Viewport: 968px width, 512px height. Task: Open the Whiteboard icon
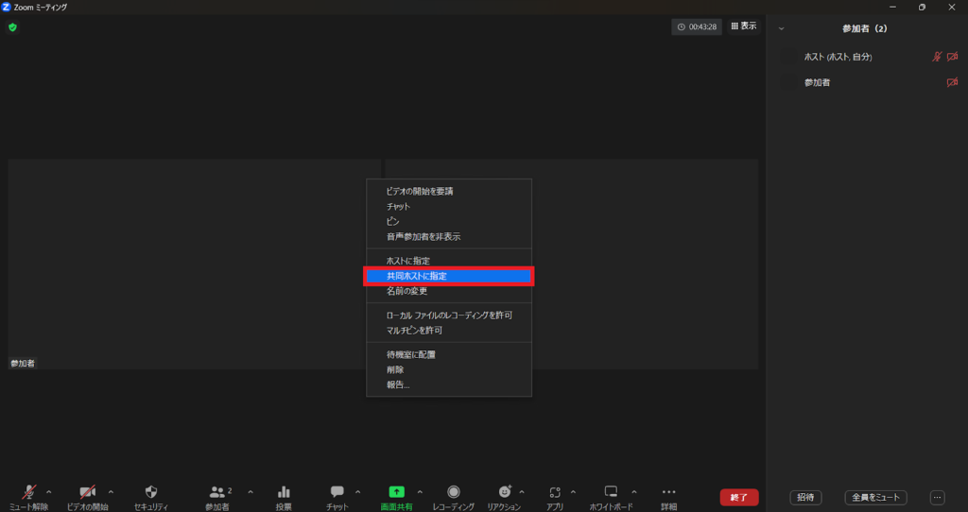(611, 492)
